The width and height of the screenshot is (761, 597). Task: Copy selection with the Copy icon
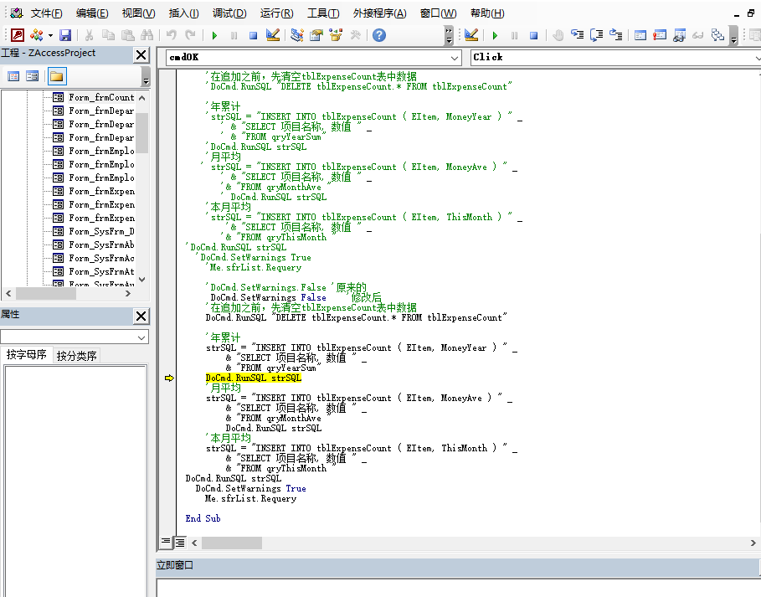coord(108,35)
